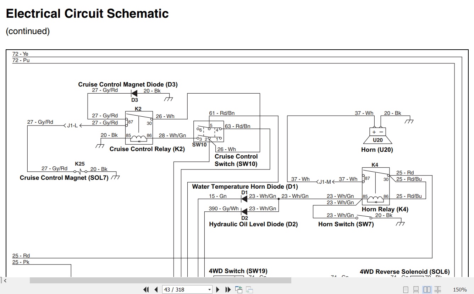Toggle two-page facing layout

427,290
